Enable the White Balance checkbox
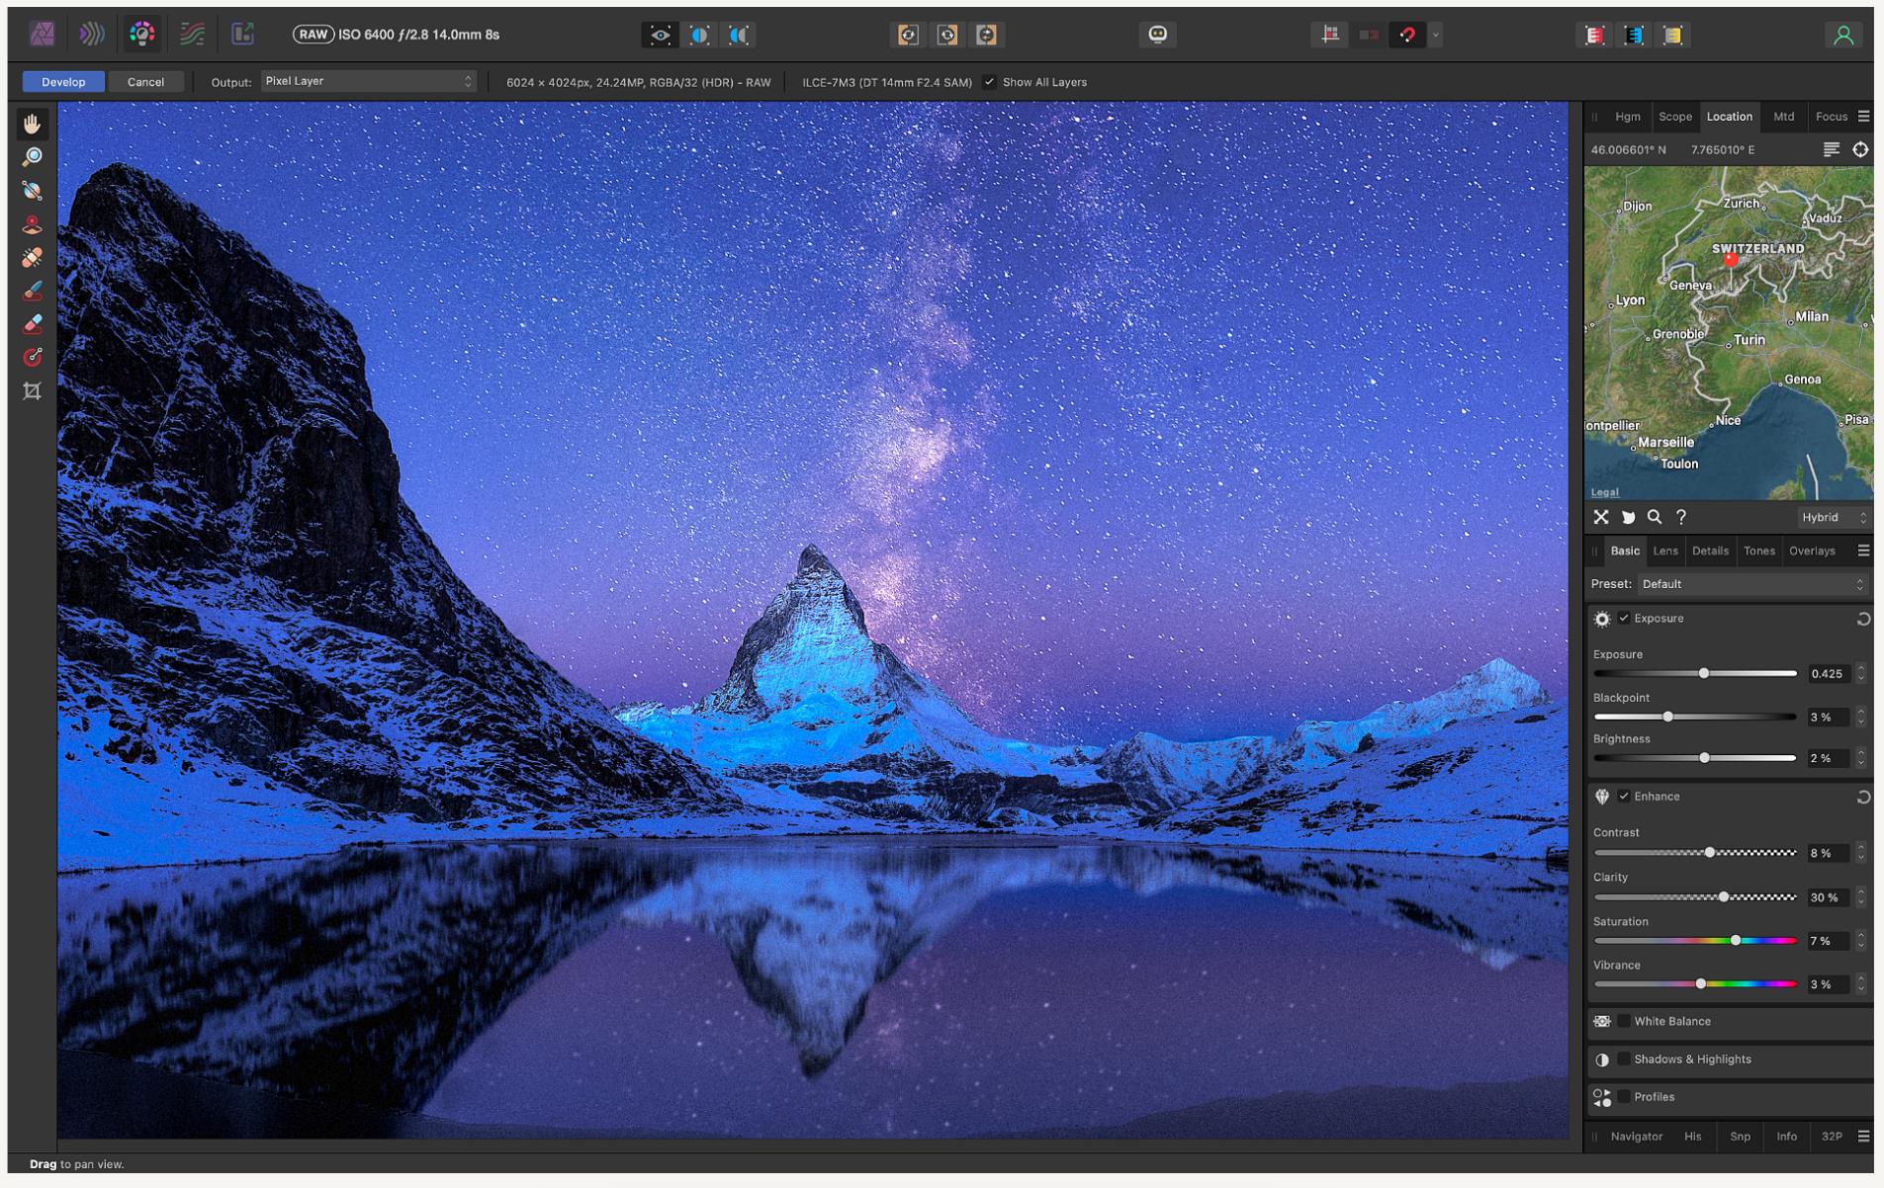1884x1188 pixels. [x=1623, y=1021]
